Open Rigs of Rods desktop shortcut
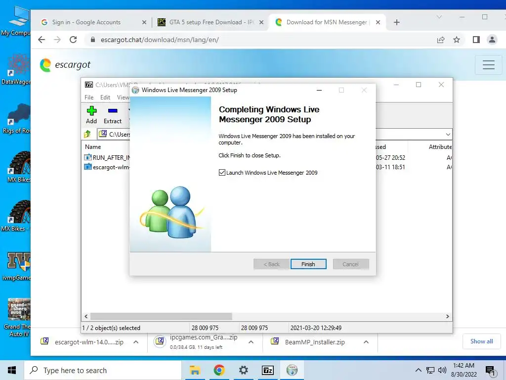506x380 pixels. tap(17, 119)
